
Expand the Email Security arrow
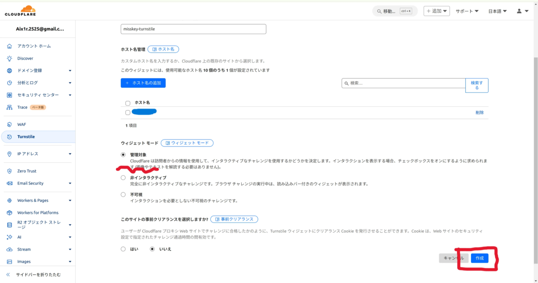pos(70,183)
